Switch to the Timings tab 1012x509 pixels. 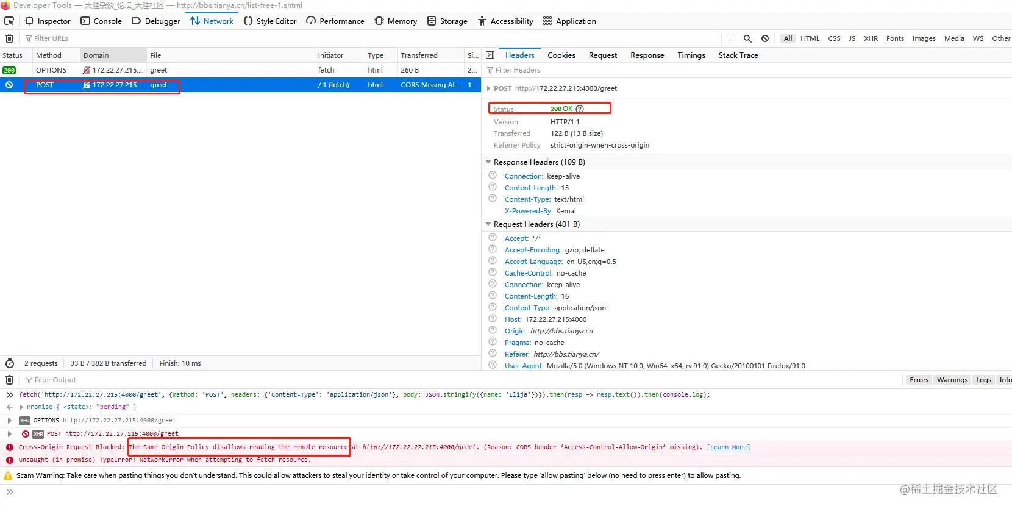coord(691,55)
